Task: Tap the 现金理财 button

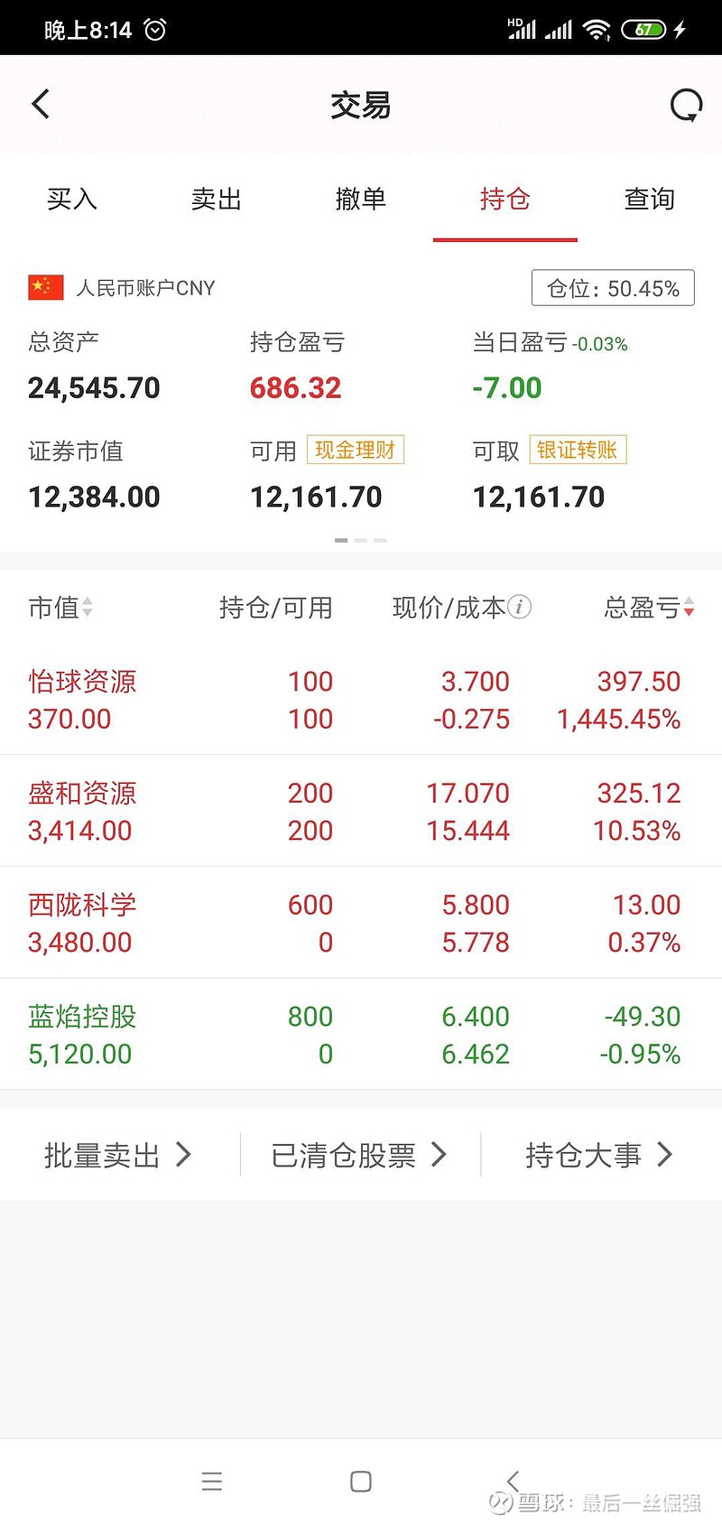Action: [x=356, y=450]
